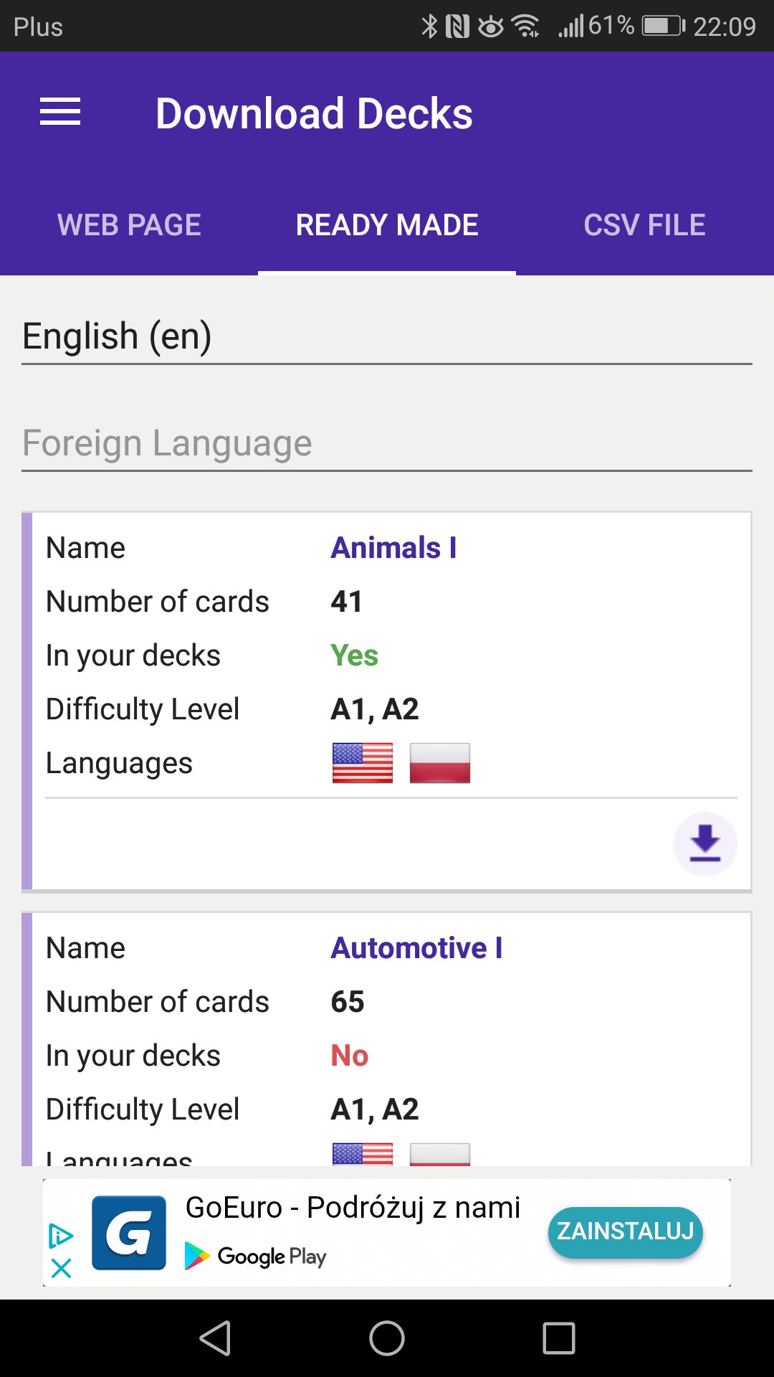
Task: Open the Automotive I deck name link
Action: [416, 948]
